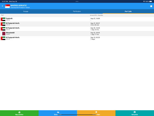This screenshot has height=116, width=154.
Task: Click arrival time Sep 22, 20:35
Action: coord(95,33)
